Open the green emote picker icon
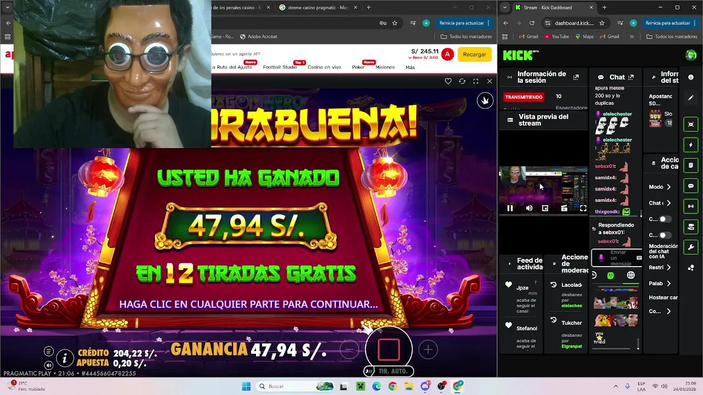Screen dimensions: 703x395 [x=611, y=275]
